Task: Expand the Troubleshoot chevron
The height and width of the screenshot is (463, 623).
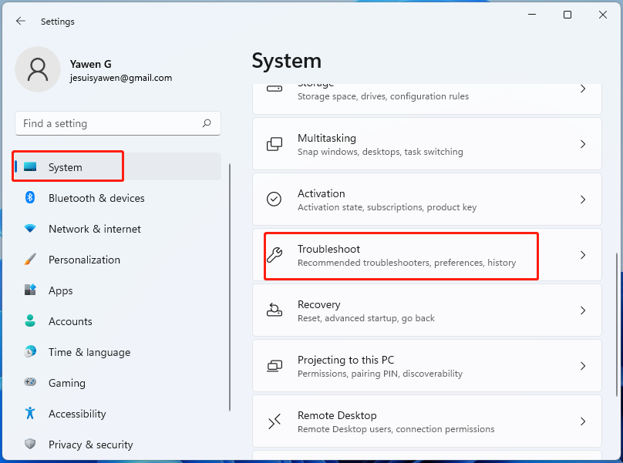Action: click(583, 255)
